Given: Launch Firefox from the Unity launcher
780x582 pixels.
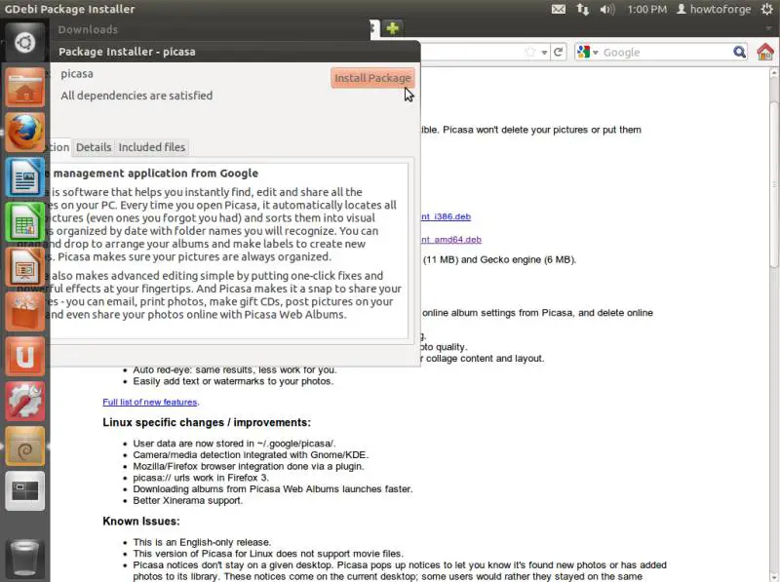Looking at the screenshot, I should point(25,133).
